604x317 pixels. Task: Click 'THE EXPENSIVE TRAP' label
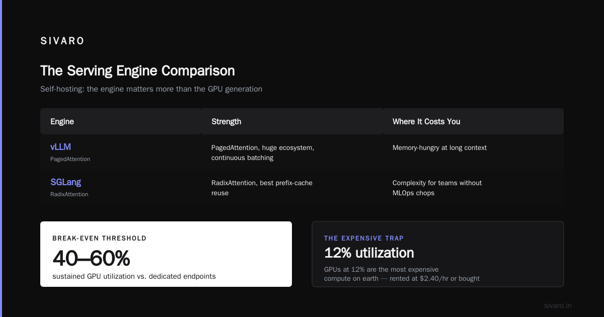pyautogui.click(x=364, y=239)
